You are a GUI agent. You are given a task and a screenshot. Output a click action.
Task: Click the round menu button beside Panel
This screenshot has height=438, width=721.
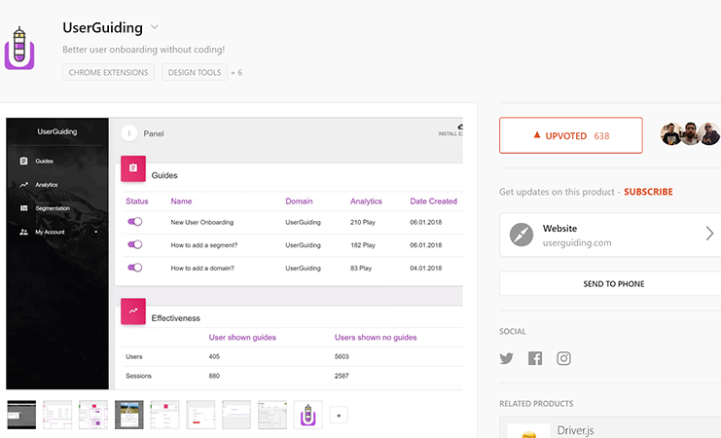129,133
